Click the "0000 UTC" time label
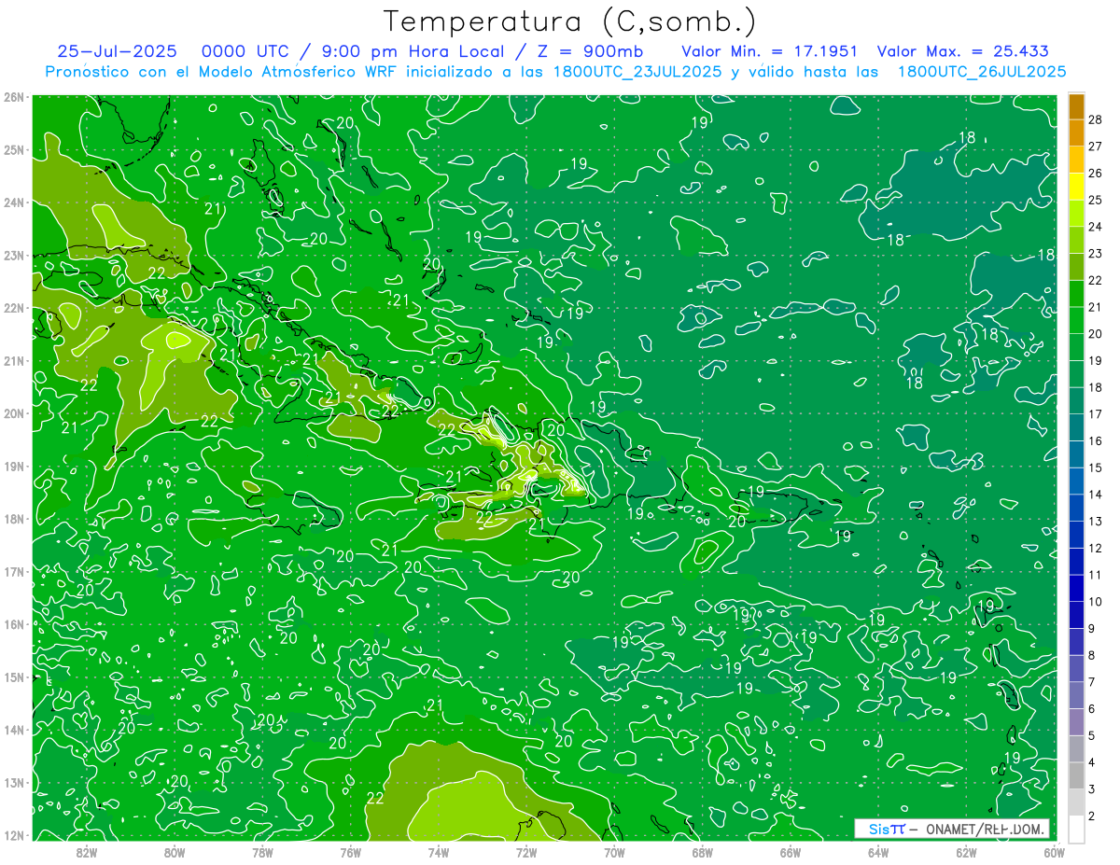The image size is (1120, 865). tap(244, 51)
